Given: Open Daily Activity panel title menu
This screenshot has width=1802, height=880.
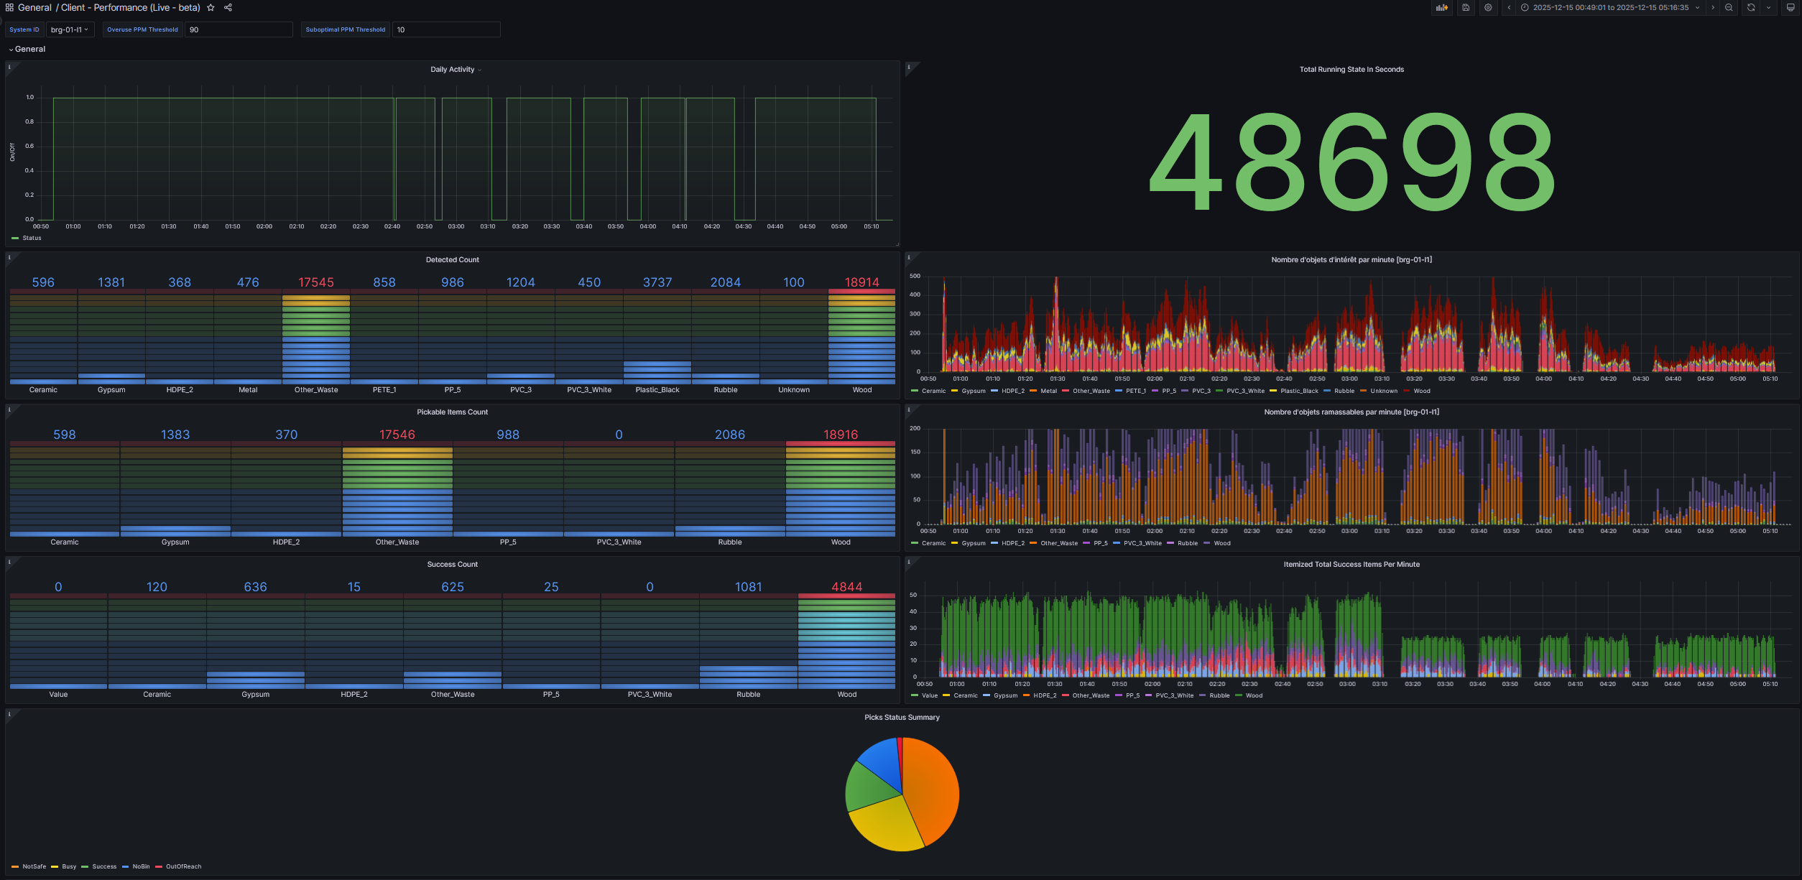Looking at the screenshot, I should [453, 70].
